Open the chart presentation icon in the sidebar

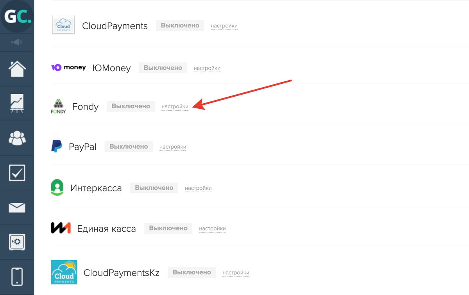(x=17, y=104)
